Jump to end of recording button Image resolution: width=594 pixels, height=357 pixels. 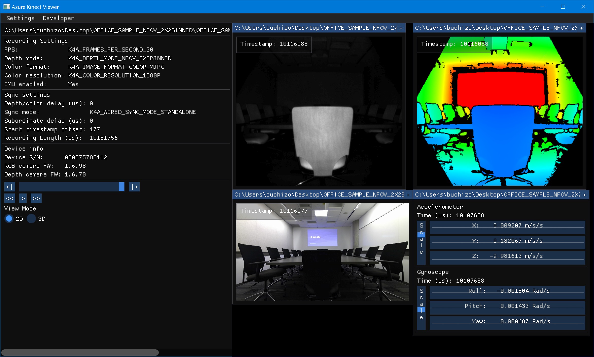pyautogui.click(x=134, y=187)
